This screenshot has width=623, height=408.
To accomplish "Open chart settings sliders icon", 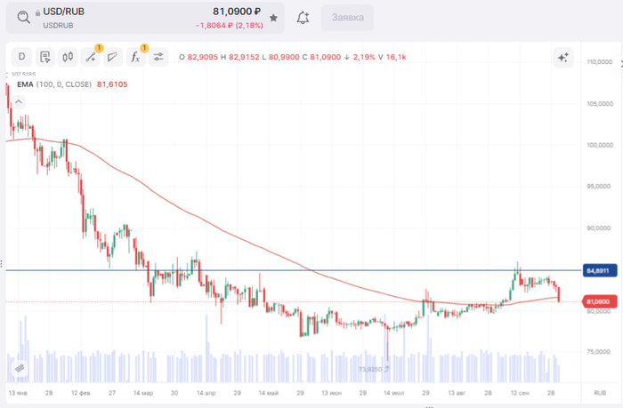I will pyautogui.click(x=158, y=57).
